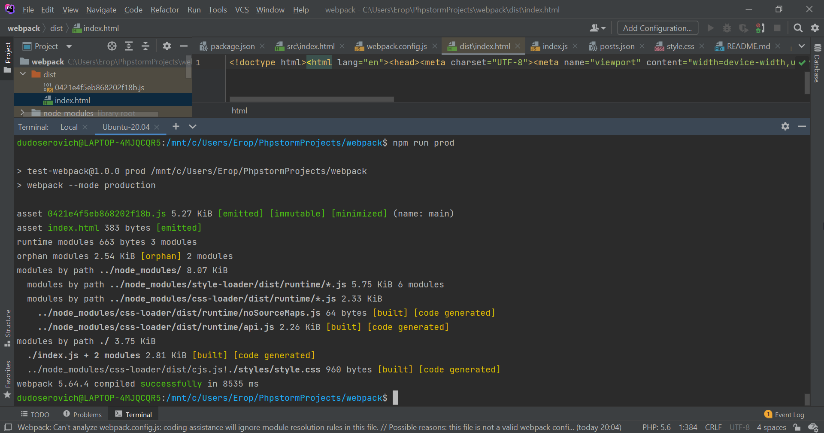
Task: Open the TODO tool window
Action: [35, 414]
